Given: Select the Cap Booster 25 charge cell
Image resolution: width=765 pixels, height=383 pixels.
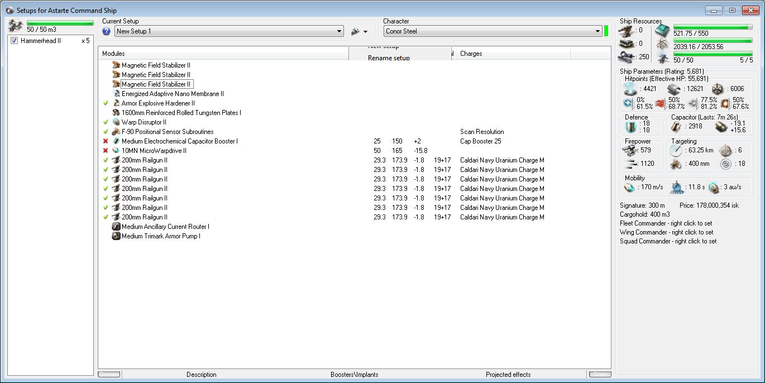Looking at the screenshot, I should (x=480, y=141).
